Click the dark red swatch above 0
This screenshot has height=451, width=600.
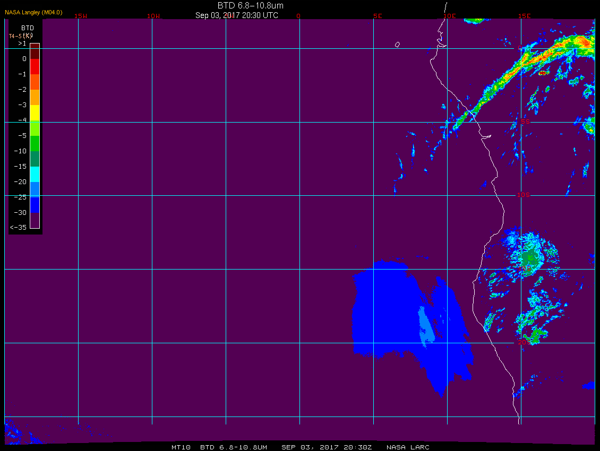(x=35, y=51)
